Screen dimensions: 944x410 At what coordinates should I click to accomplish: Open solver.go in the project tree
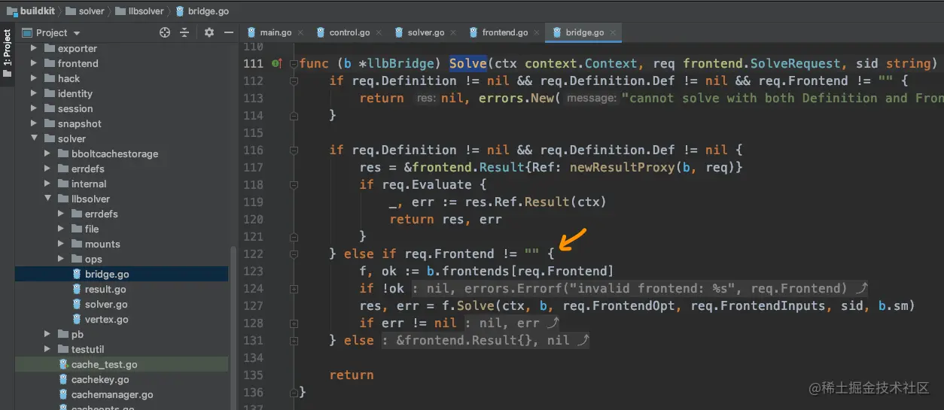coord(121,304)
